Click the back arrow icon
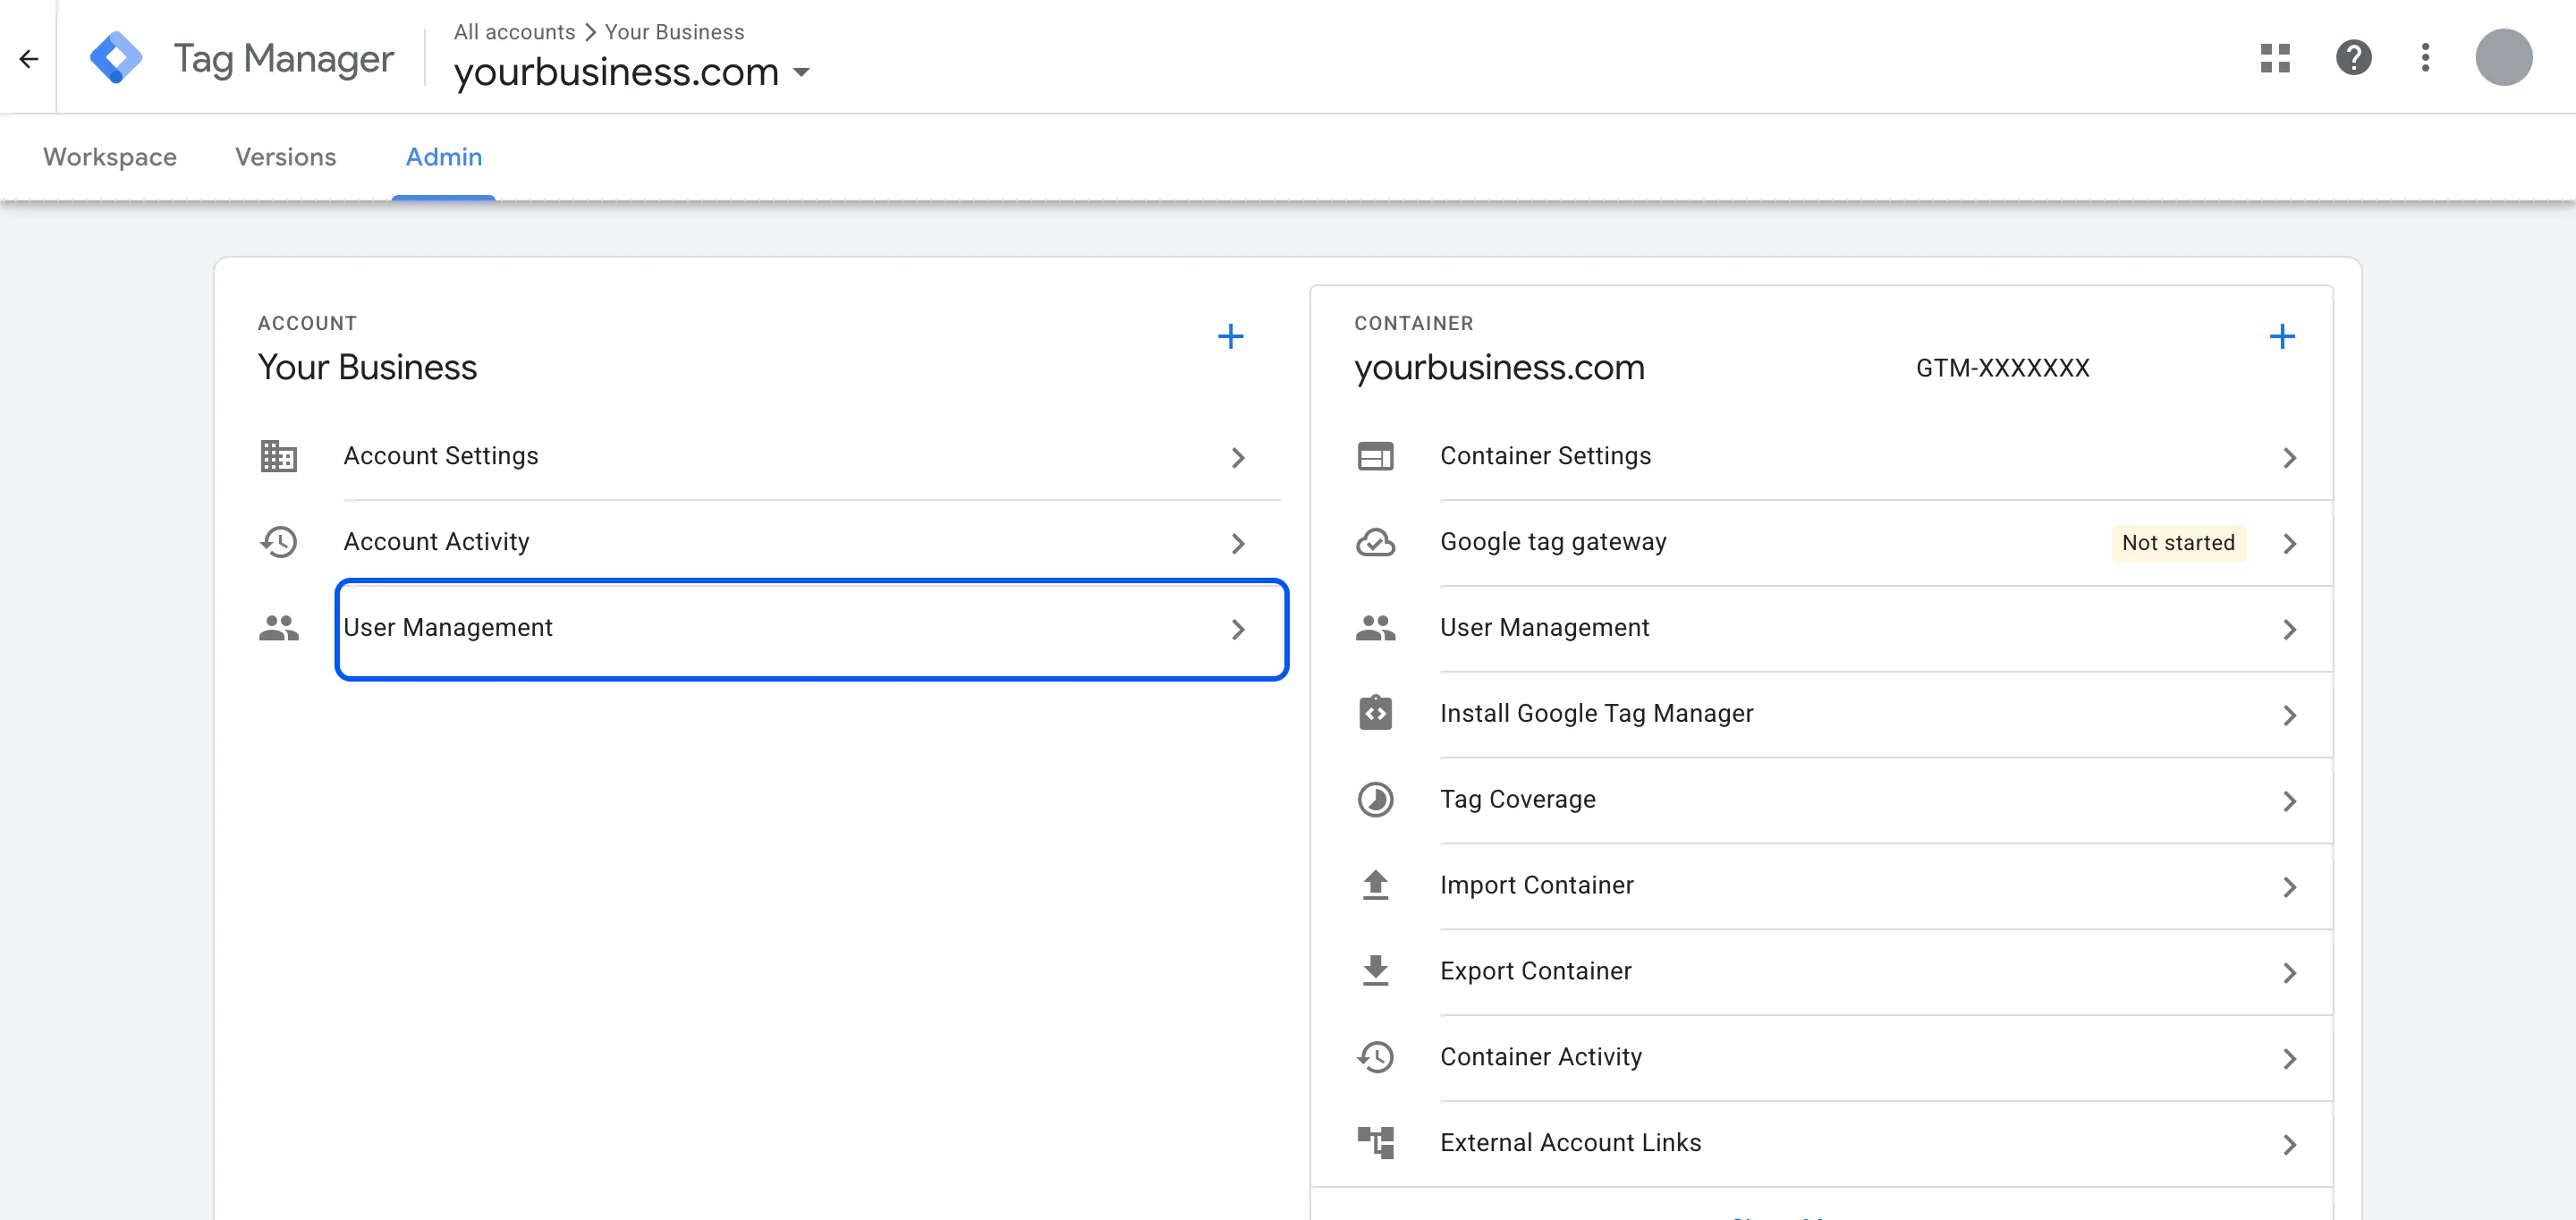The image size is (2576, 1220). tap(28, 59)
